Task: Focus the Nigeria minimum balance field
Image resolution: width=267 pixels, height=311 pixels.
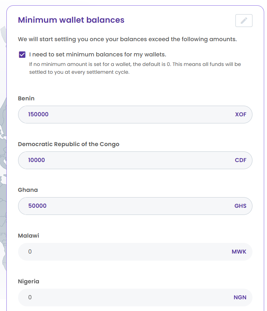Action: coord(135,298)
